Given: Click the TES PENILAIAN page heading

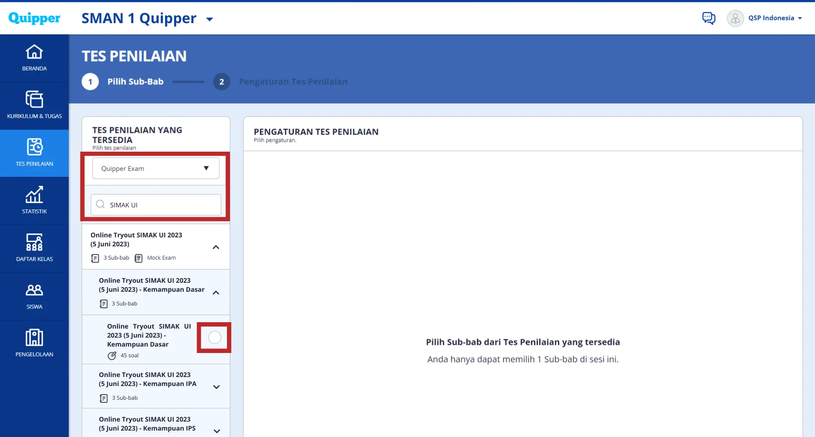Looking at the screenshot, I should (134, 56).
